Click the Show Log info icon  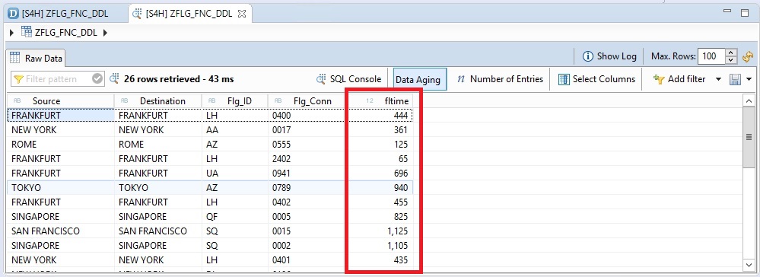click(588, 56)
